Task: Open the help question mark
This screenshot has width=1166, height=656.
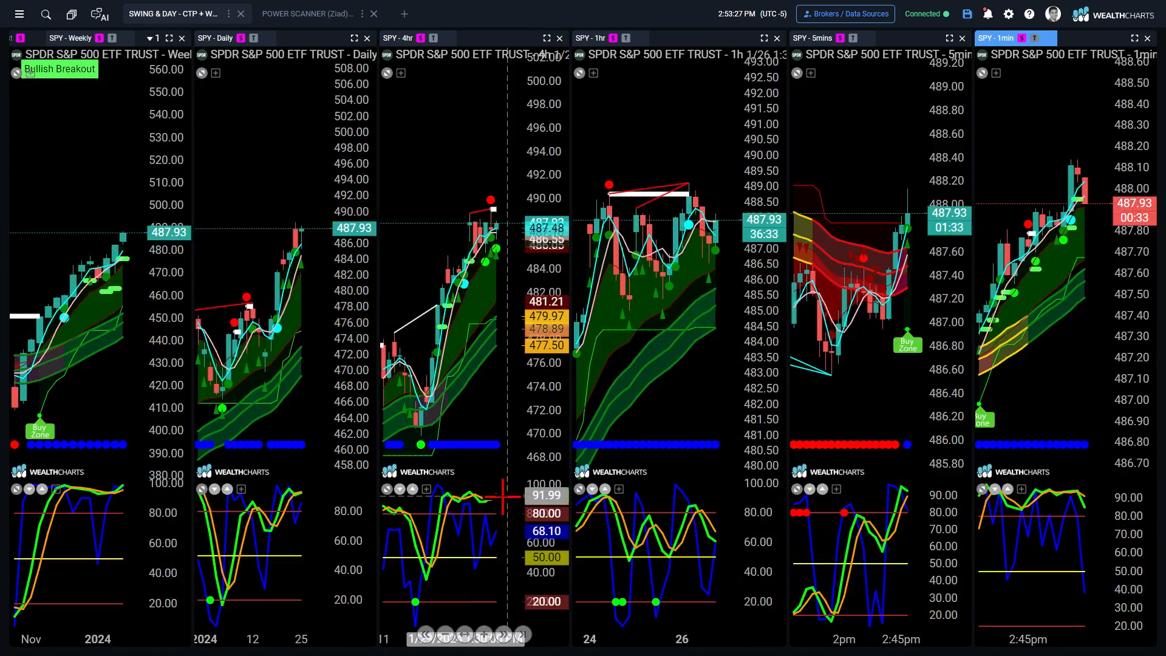Action: 1029,14
